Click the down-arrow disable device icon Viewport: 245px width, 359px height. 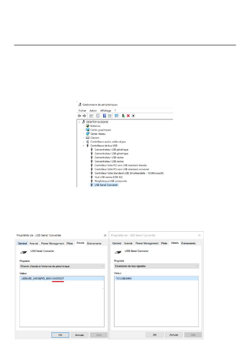click(x=133, y=116)
